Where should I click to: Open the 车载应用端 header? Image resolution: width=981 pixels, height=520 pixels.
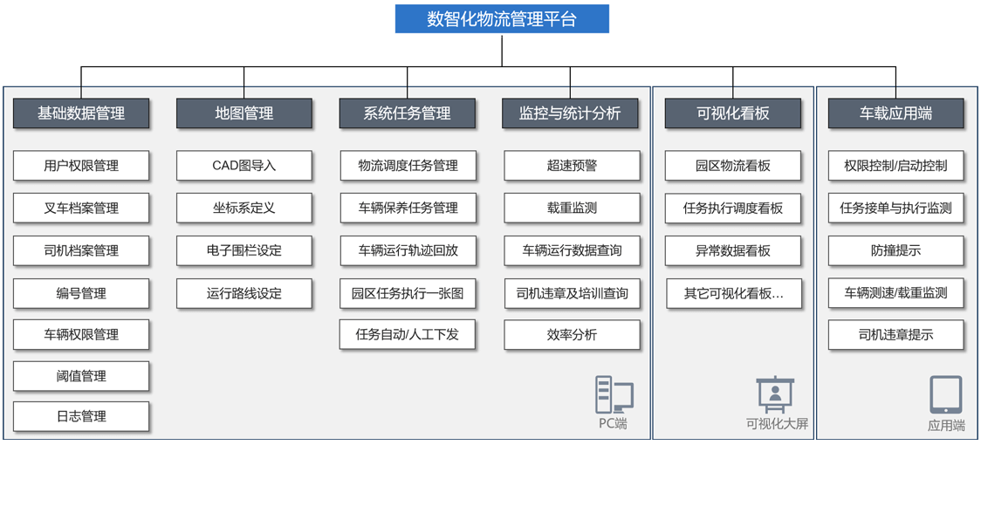(895, 113)
